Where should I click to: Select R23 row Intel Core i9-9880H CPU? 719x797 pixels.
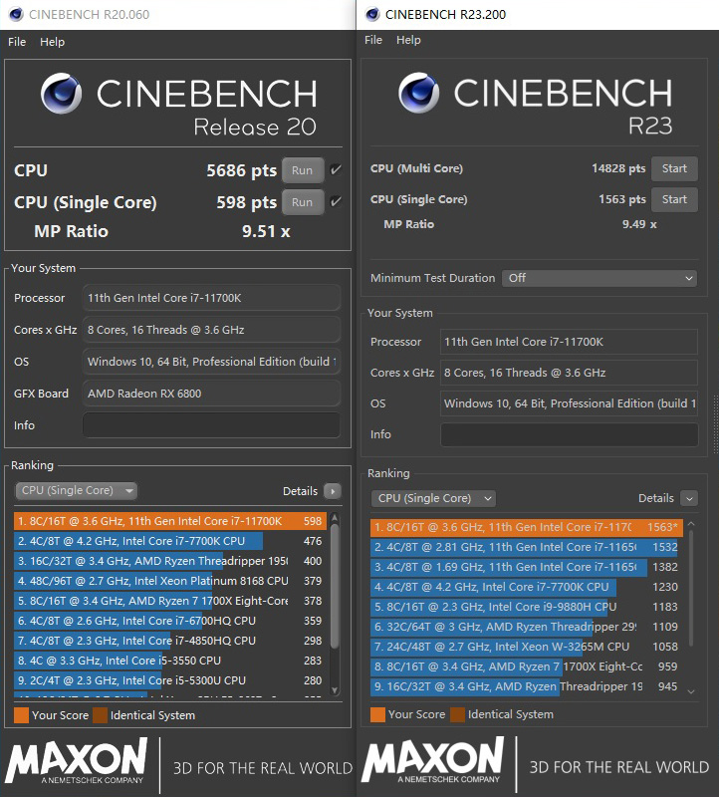527,607
